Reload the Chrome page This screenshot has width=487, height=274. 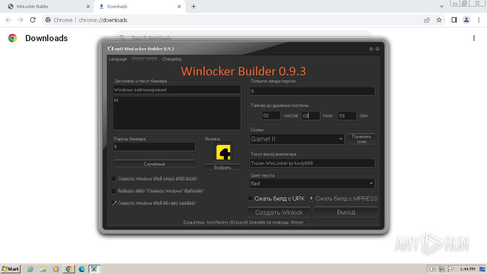coord(33,20)
